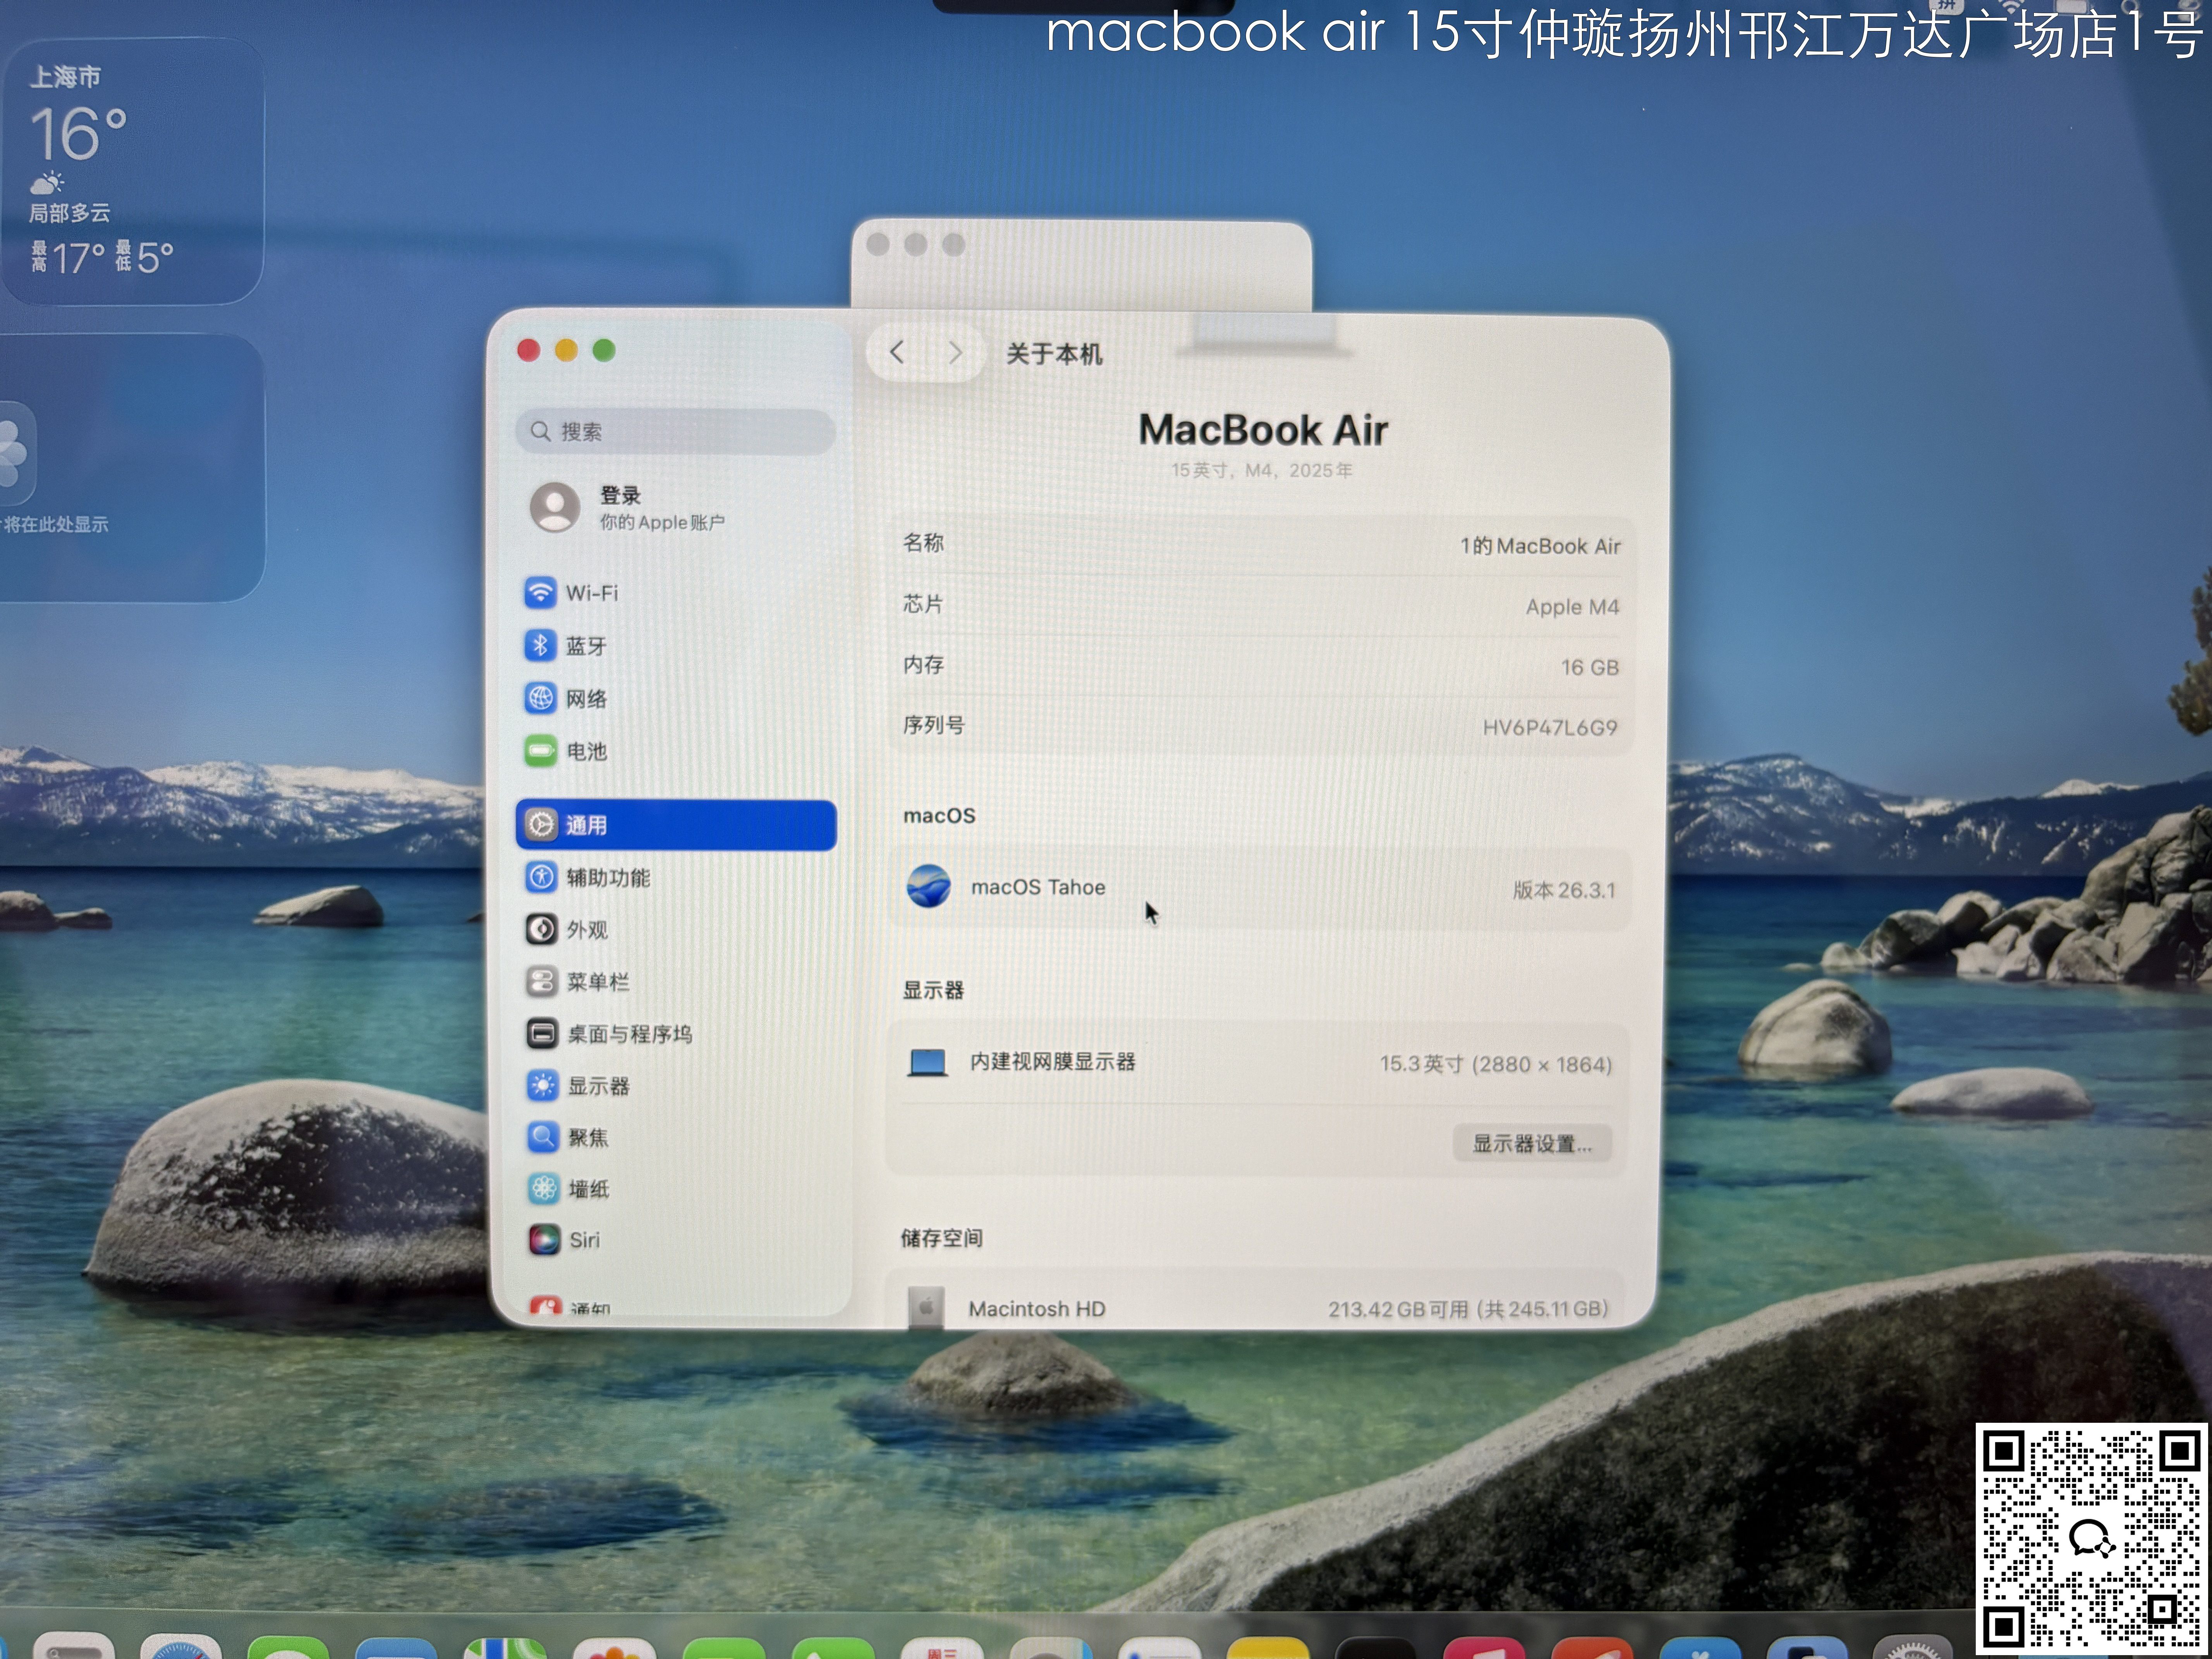Open Accessibility (辅助功能) icon
Screen dimensions: 2212x1659
(x=541, y=877)
